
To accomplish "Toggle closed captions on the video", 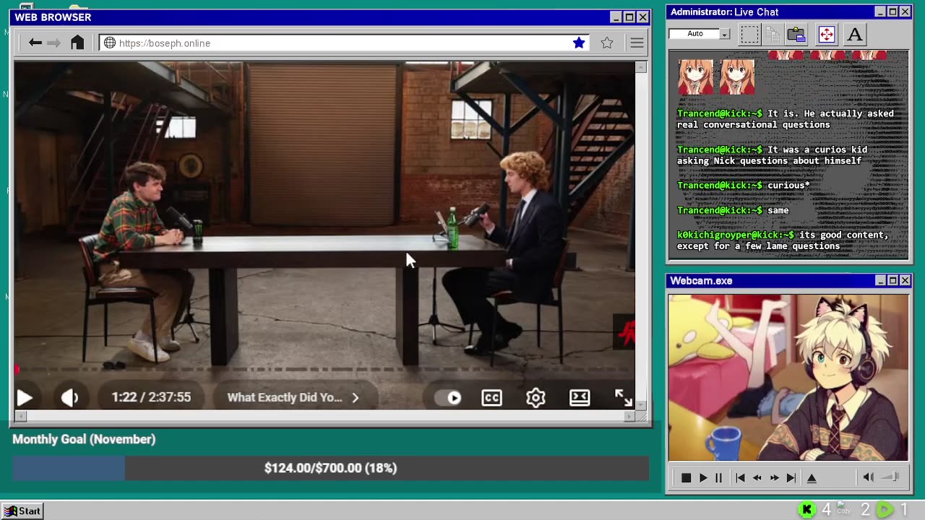I will pos(491,397).
